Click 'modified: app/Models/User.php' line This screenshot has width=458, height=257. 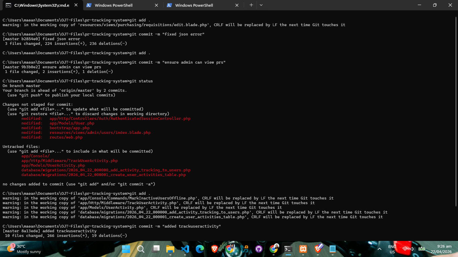point(58,123)
